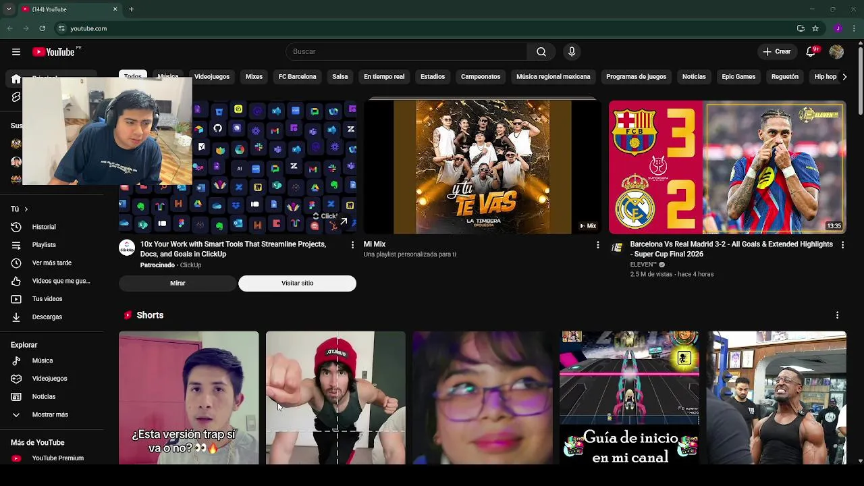
Task: Select the En tiempo real chip
Action: pyautogui.click(x=384, y=77)
